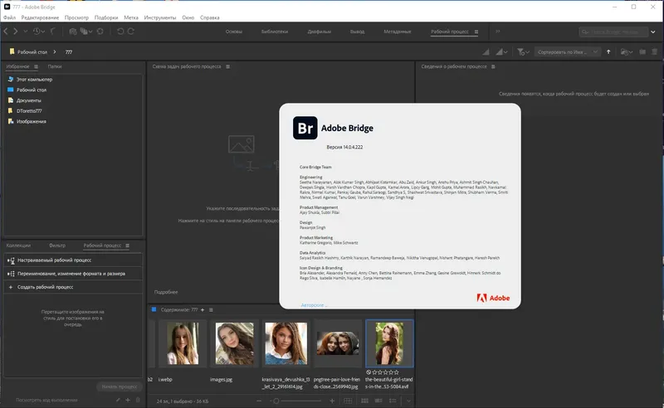Open Сведения о рабочем процессе panel menu icon
664x408 pixels.
point(493,66)
